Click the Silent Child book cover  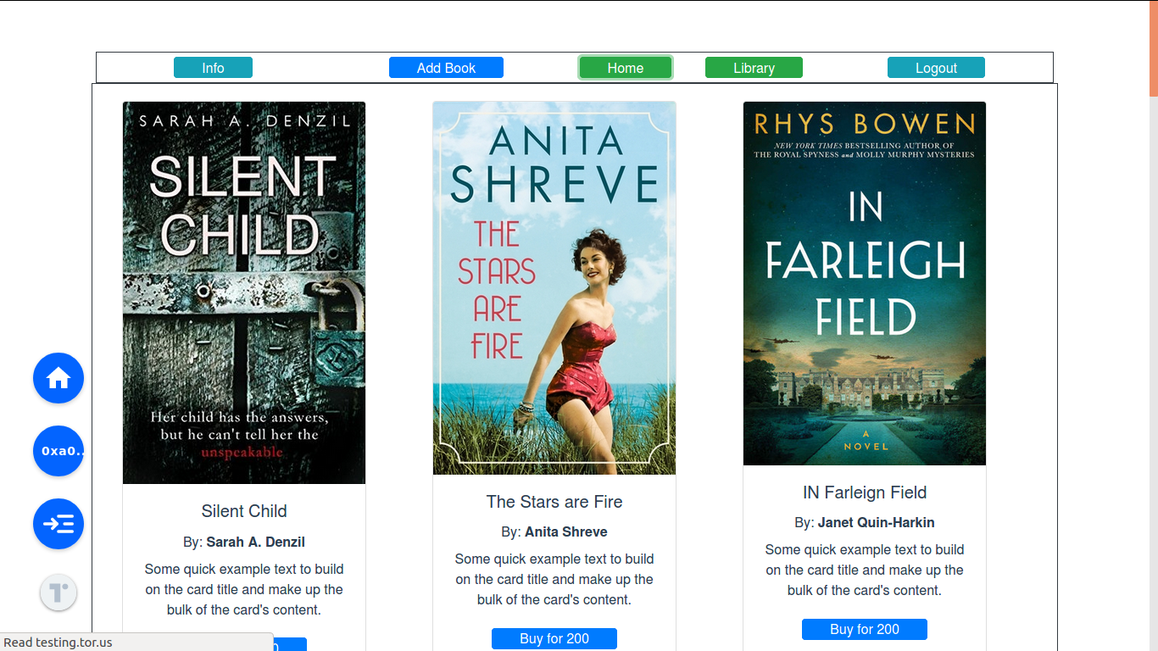pos(244,292)
